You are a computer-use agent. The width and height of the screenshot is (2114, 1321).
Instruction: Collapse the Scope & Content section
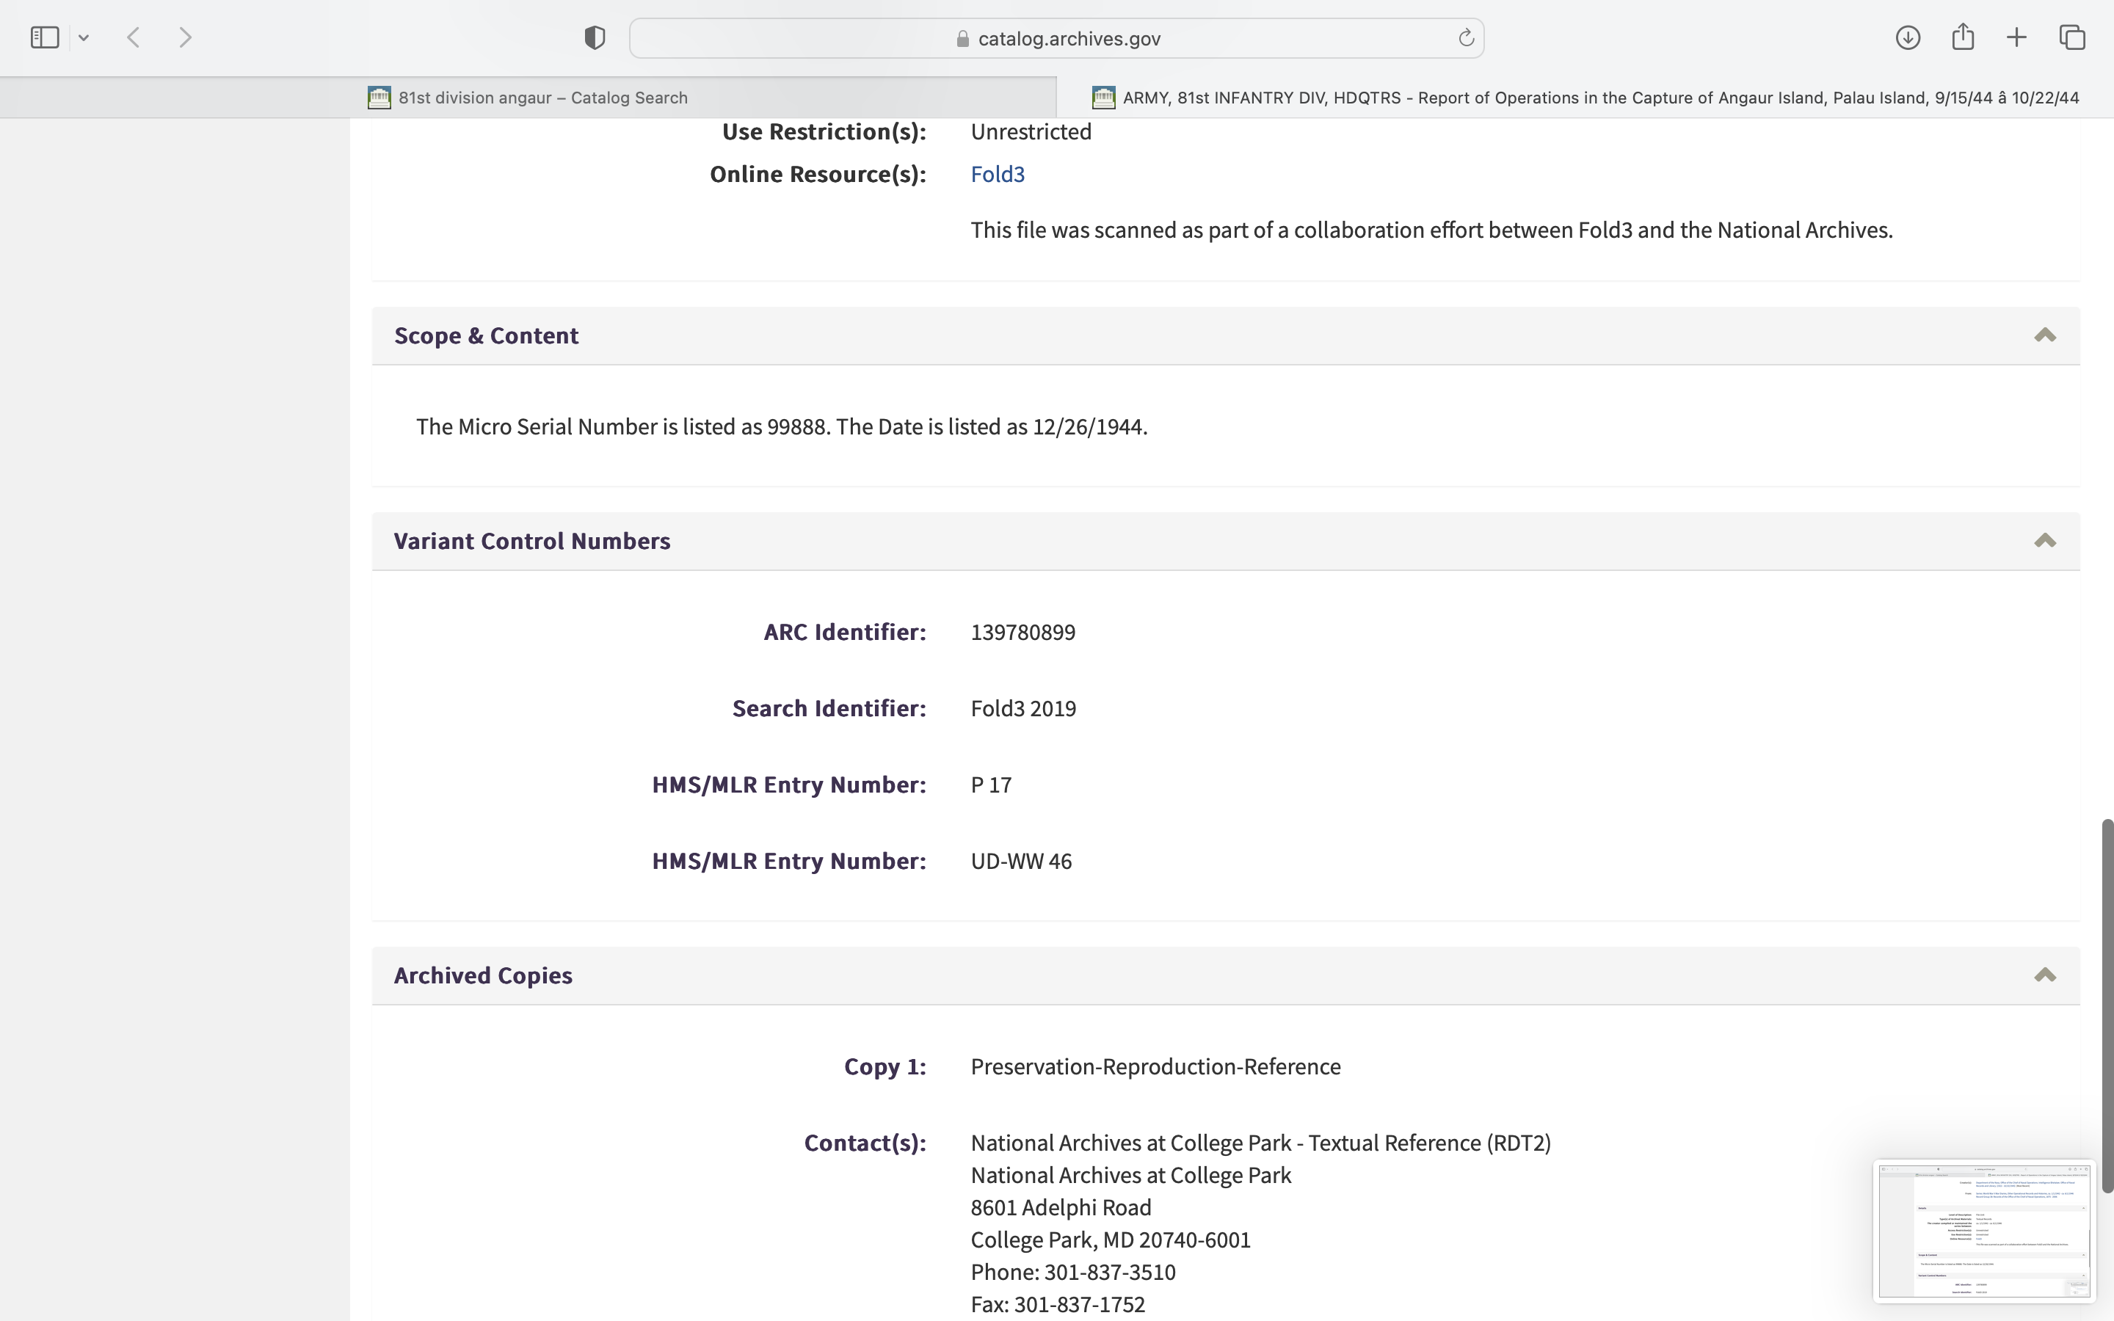[x=2044, y=335]
